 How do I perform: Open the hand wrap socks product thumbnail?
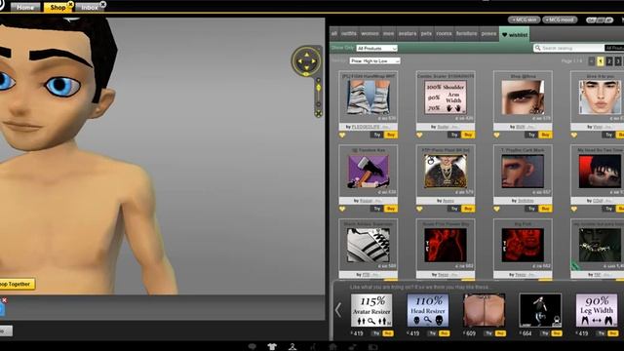coord(369,97)
